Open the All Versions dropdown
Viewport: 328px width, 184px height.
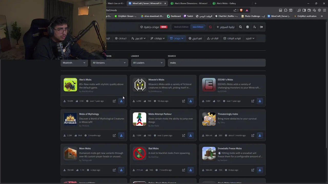coord(109,63)
